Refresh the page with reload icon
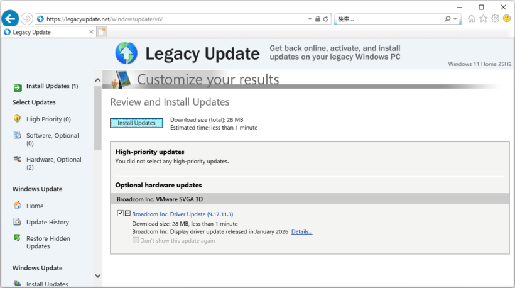The width and height of the screenshot is (515, 288). (325, 19)
